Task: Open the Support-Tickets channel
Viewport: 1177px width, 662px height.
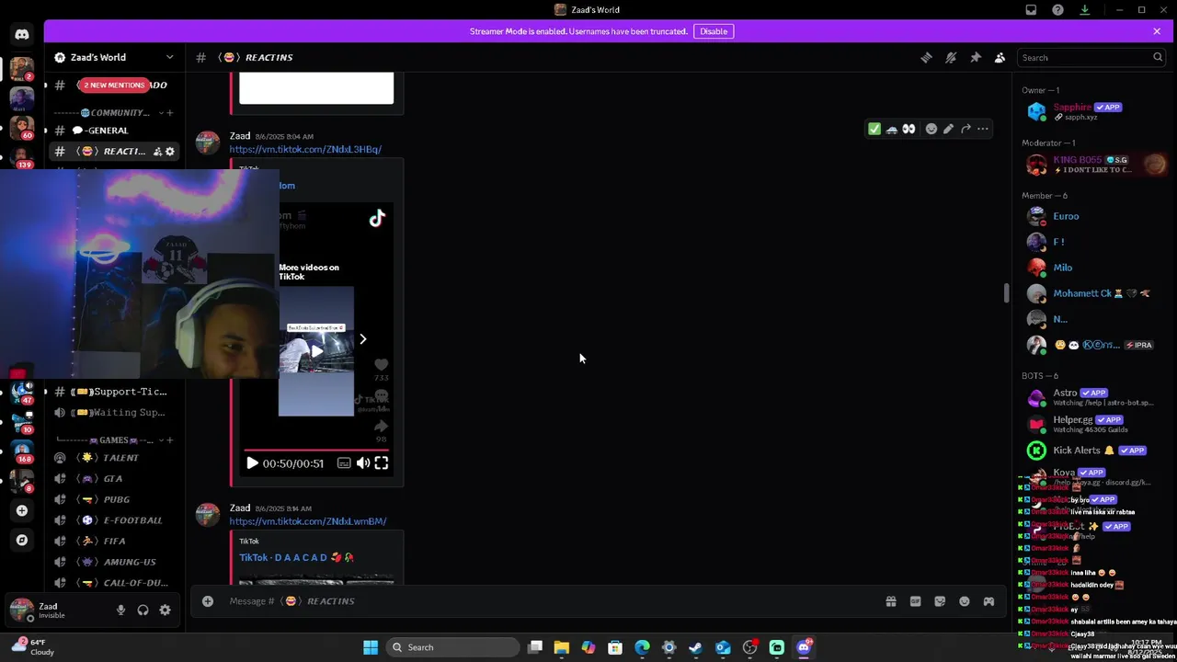Action: 114,392
